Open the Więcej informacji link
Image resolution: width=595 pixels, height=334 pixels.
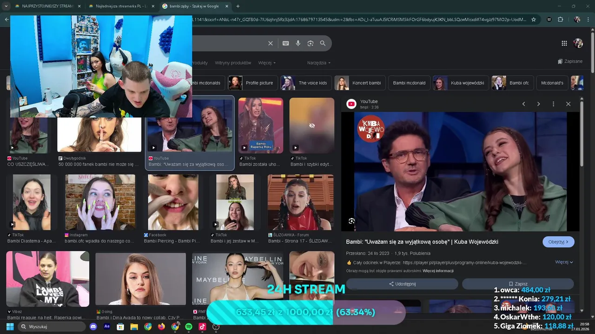pyautogui.click(x=438, y=271)
